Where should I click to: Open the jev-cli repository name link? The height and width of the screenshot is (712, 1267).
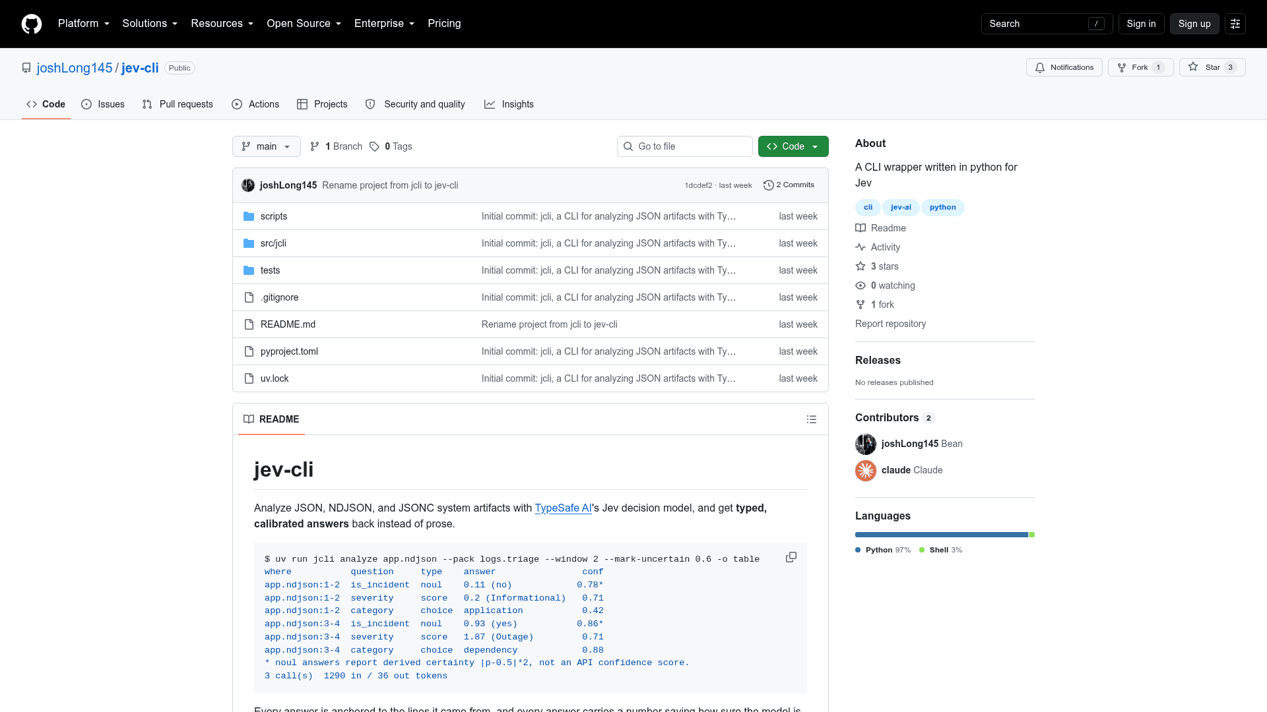(140, 68)
